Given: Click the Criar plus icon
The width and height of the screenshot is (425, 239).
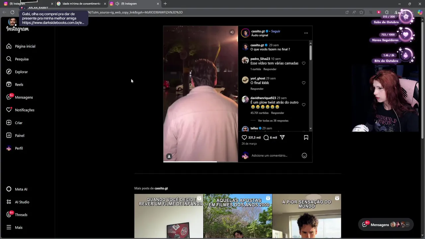Looking at the screenshot, I should (x=9, y=123).
